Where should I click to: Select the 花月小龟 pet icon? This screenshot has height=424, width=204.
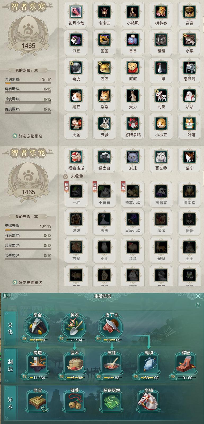(x=76, y=12)
